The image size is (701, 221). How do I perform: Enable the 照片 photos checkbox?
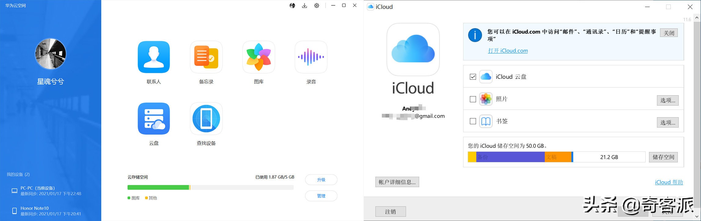click(x=473, y=99)
